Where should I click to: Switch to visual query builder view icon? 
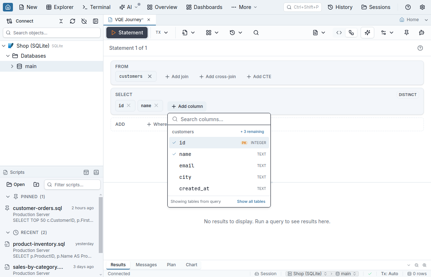pos(351,33)
